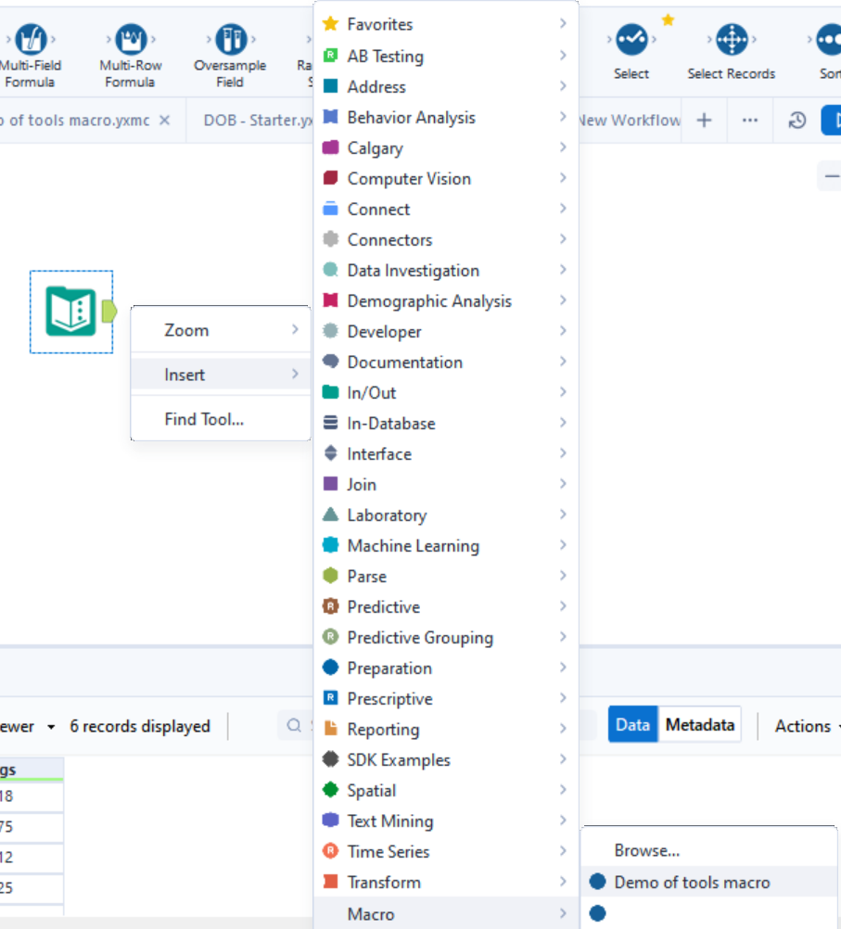This screenshot has width=841, height=929.
Task: Open the tab overflow ellipsis menu
Action: pyautogui.click(x=750, y=121)
